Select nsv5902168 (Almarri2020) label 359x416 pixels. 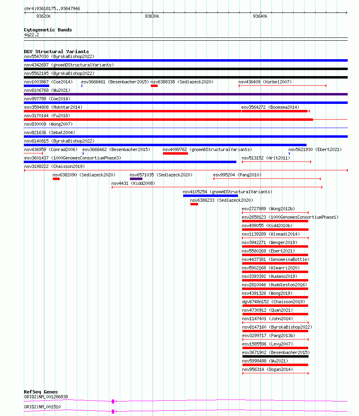271,269
